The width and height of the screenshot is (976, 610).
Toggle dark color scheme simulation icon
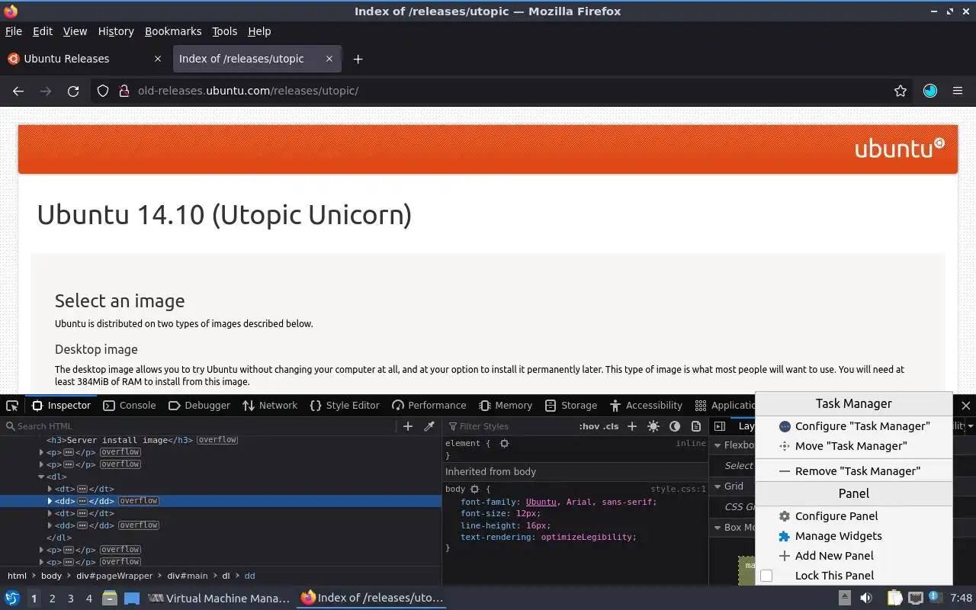675,426
